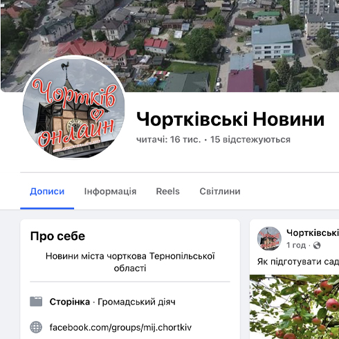Click the читачі: 16 тис. followers count
Image resolution: width=339 pixels, height=339 pixels.
(169, 140)
